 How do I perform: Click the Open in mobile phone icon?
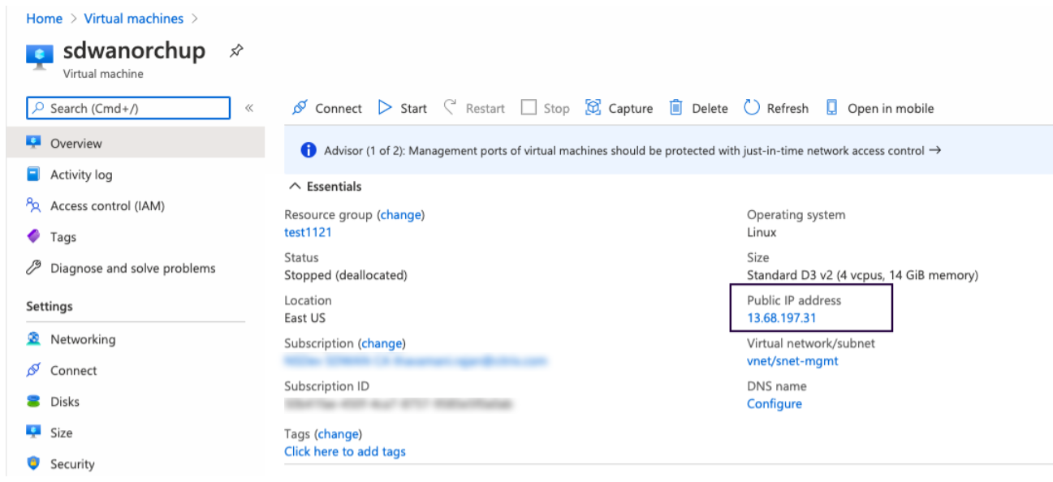tap(831, 108)
